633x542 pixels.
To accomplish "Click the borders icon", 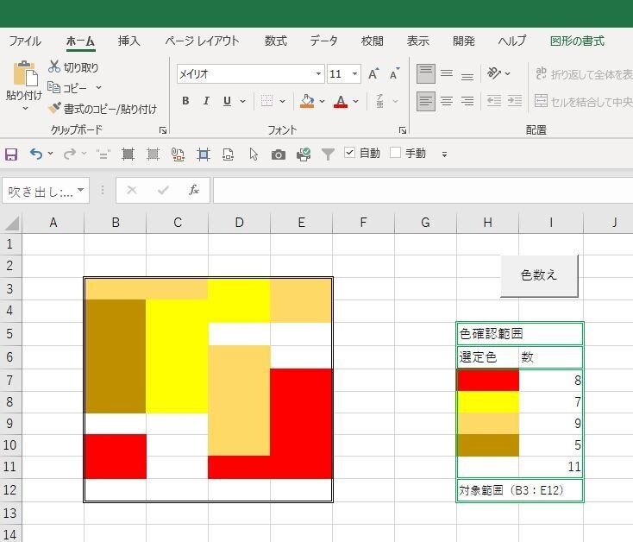I will click(x=266, y=101).
